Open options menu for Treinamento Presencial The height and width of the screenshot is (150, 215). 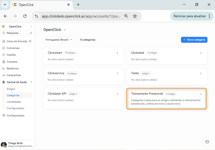click(x=201, y=94)
